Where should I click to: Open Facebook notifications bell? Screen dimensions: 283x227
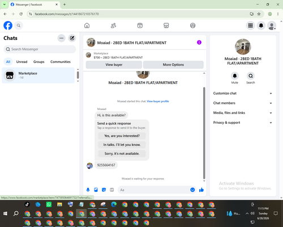[x=261, y=26]
